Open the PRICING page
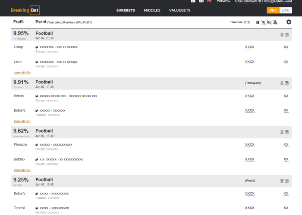Image resolution: width=302 pixels, height=215 pixels. click(x=223, y=1)
